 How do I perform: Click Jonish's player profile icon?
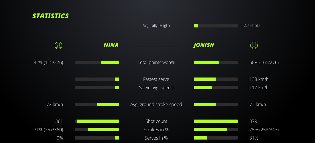pyautogui.click(x=254, y=45)
